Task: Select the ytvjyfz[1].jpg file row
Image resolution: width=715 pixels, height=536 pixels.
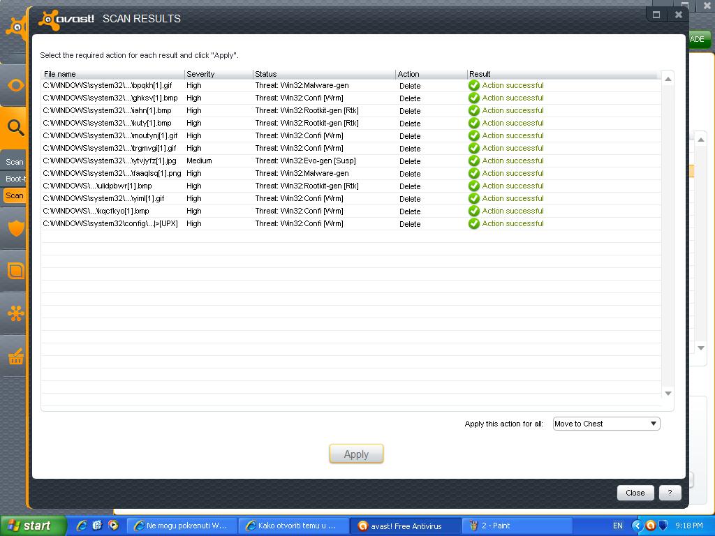Action: tap(351, 161)
